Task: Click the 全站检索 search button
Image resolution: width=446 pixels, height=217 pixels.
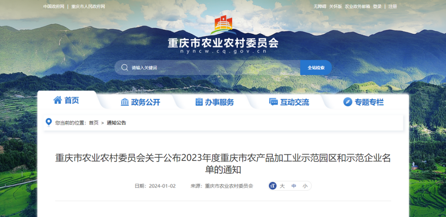Action: click(316, 68)
